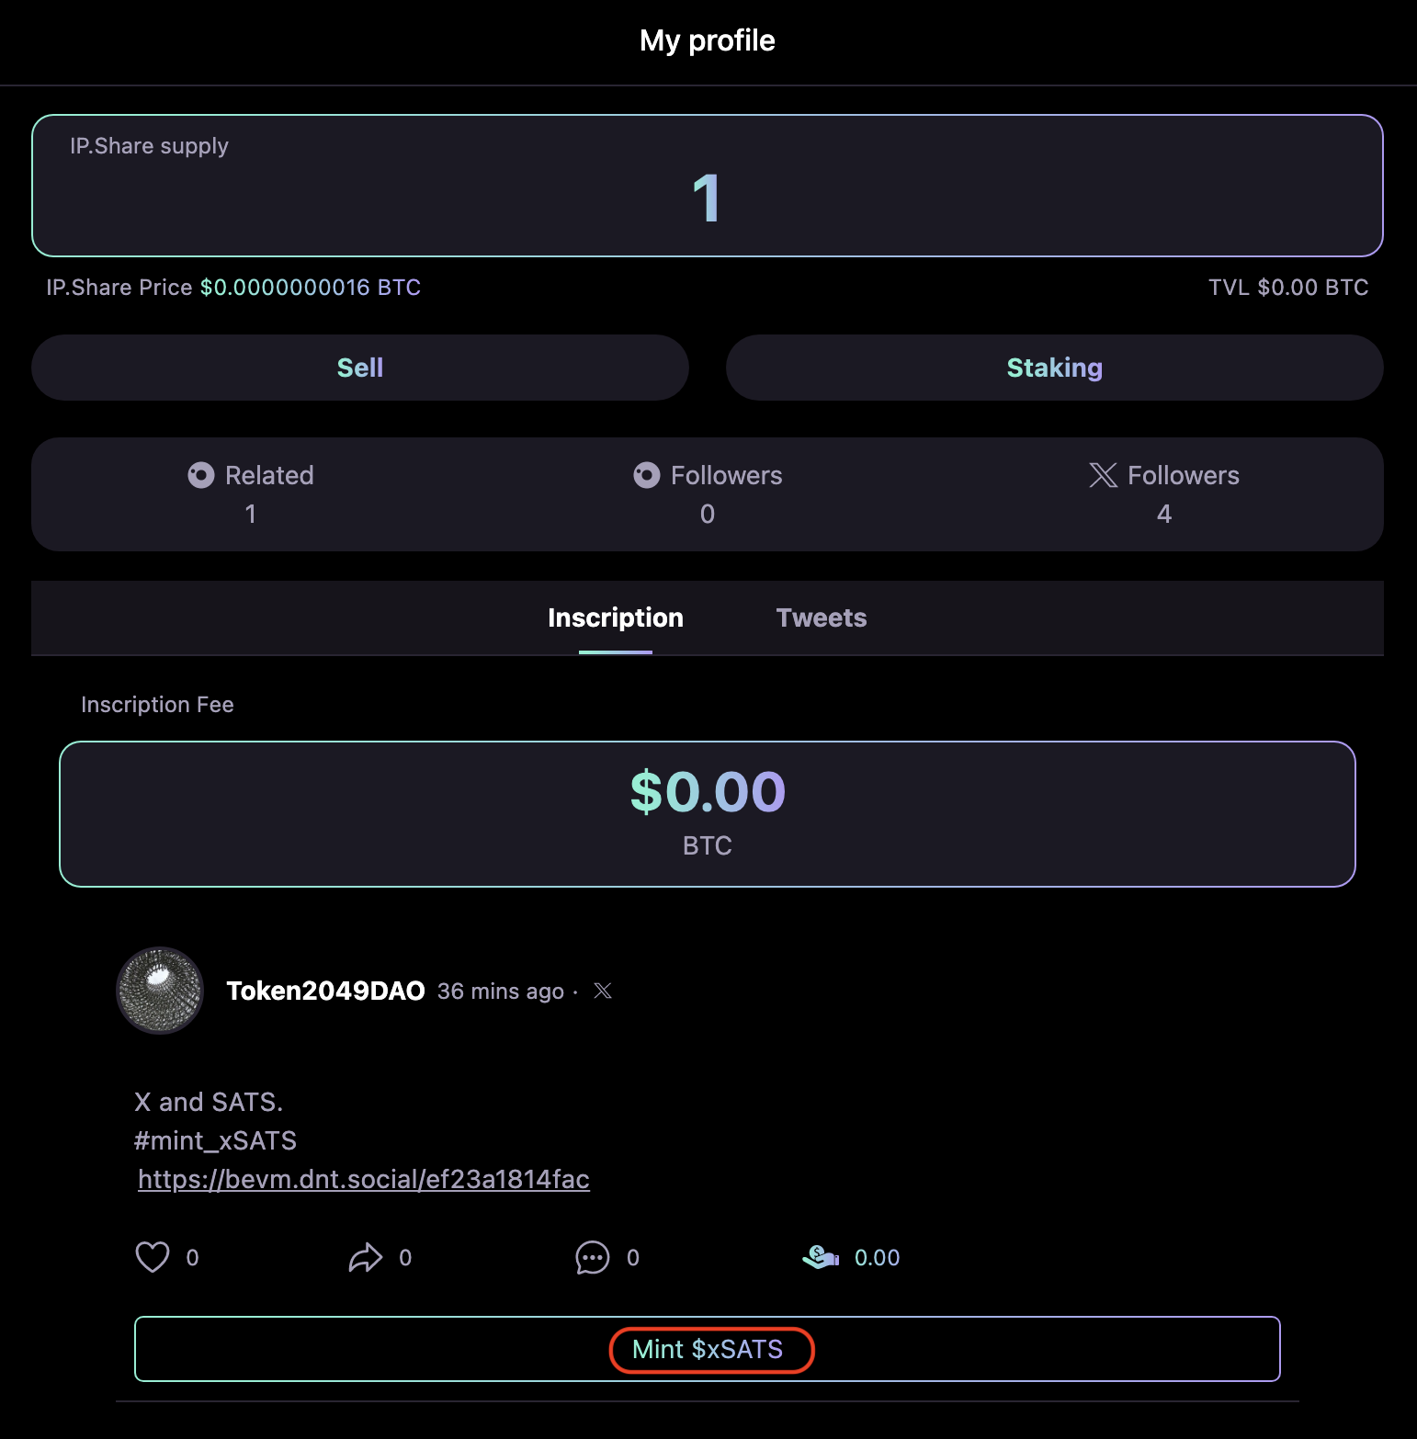Image resolution: width=1417 pixels, height=1439 pixels.
Task: Open comments via speech bubble icon
Action: pyautogui.click(x=592, y=1257)
